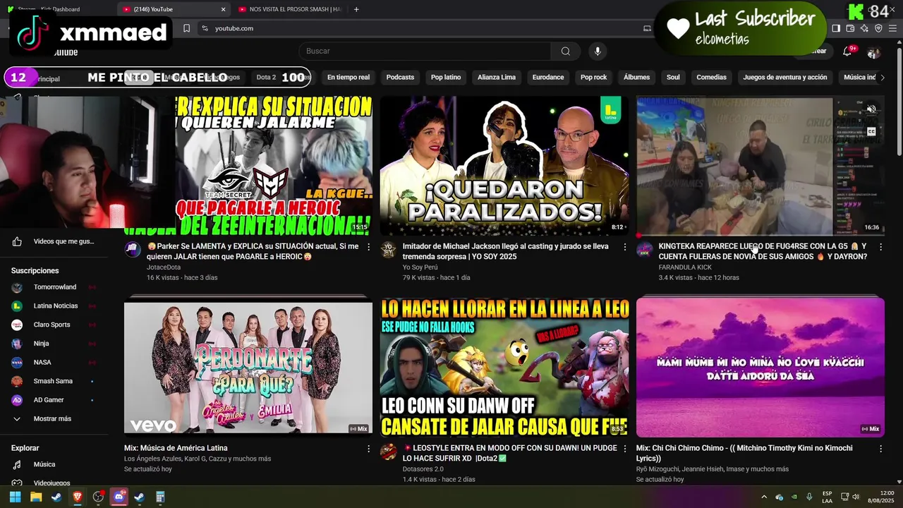
Task: Select the Podcasts filter chip
Action: pyautogui.click(x=400, y=77)
